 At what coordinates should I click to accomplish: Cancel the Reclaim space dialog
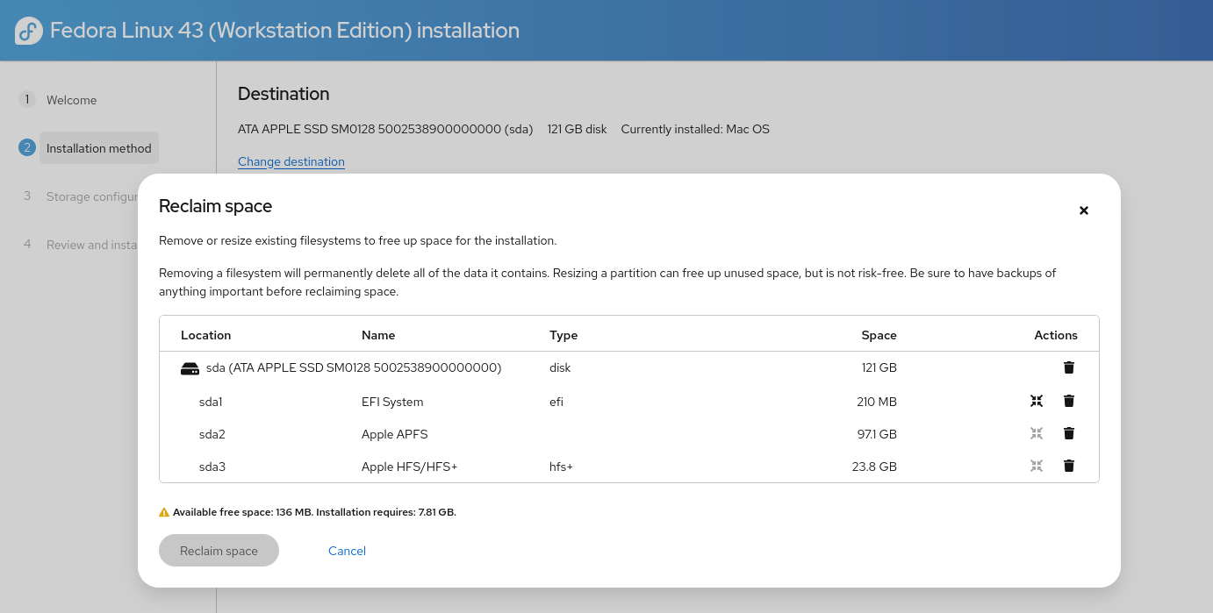click(347, 551)
